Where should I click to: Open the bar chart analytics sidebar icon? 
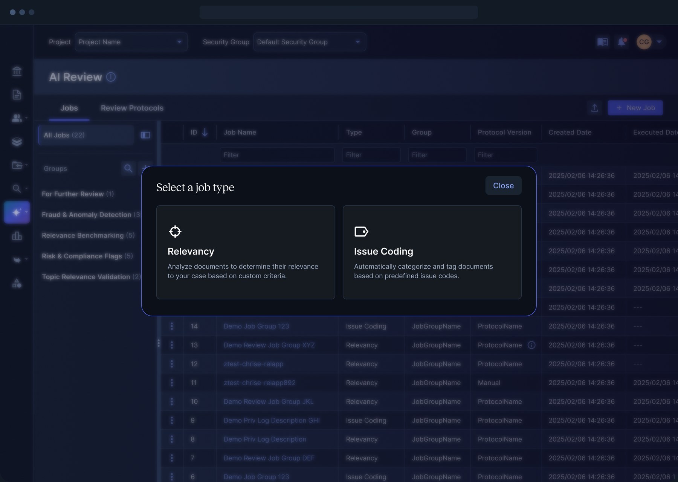17,236
